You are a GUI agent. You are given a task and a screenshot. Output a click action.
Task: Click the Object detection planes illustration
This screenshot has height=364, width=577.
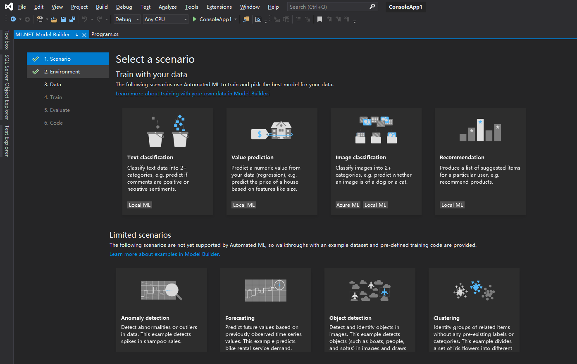[x=370, y=291]
